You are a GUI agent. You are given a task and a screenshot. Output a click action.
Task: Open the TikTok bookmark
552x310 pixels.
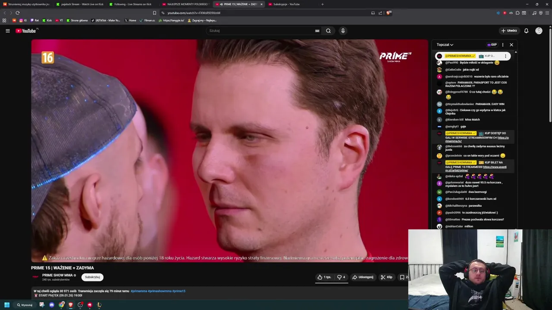coord(106,20)
